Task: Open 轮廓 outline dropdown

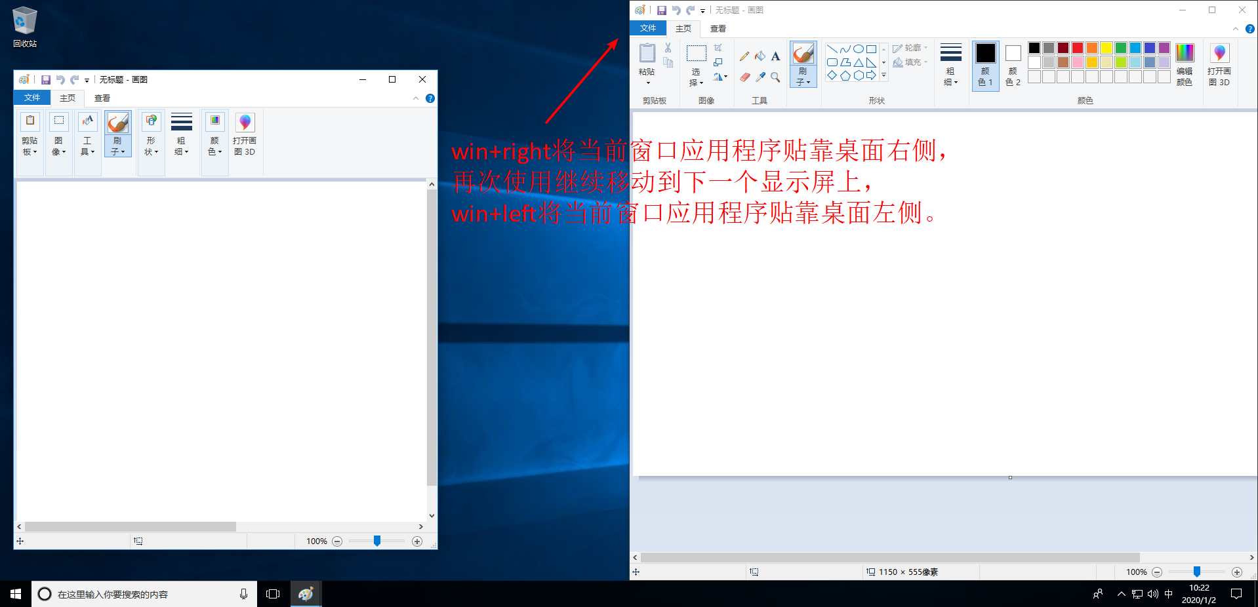Action: [910, 48]
